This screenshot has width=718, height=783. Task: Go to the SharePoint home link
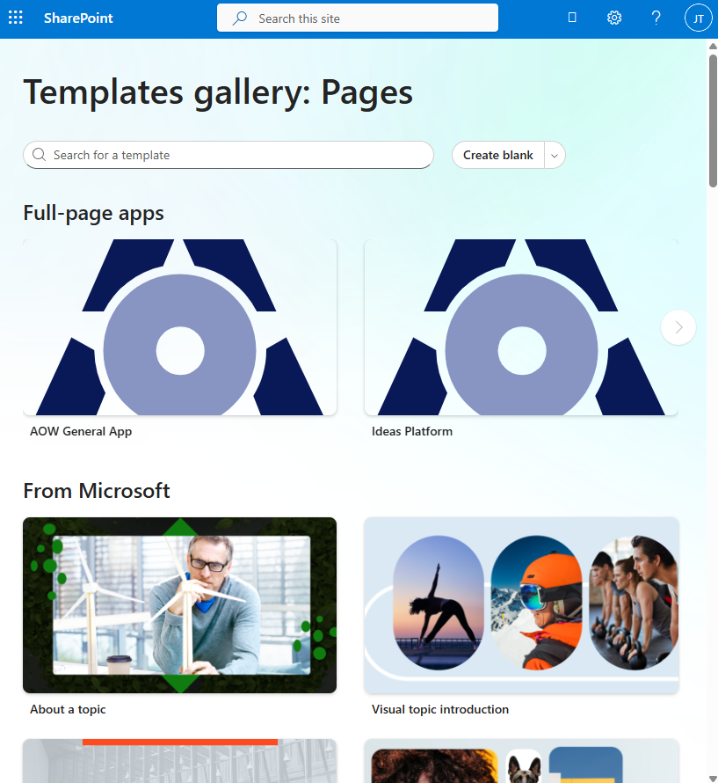78,18
